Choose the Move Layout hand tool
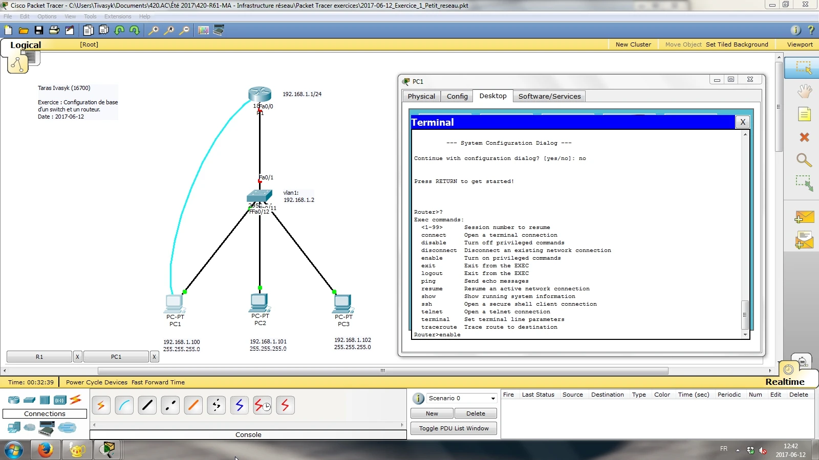819x460 pixels. pos(804,91)
